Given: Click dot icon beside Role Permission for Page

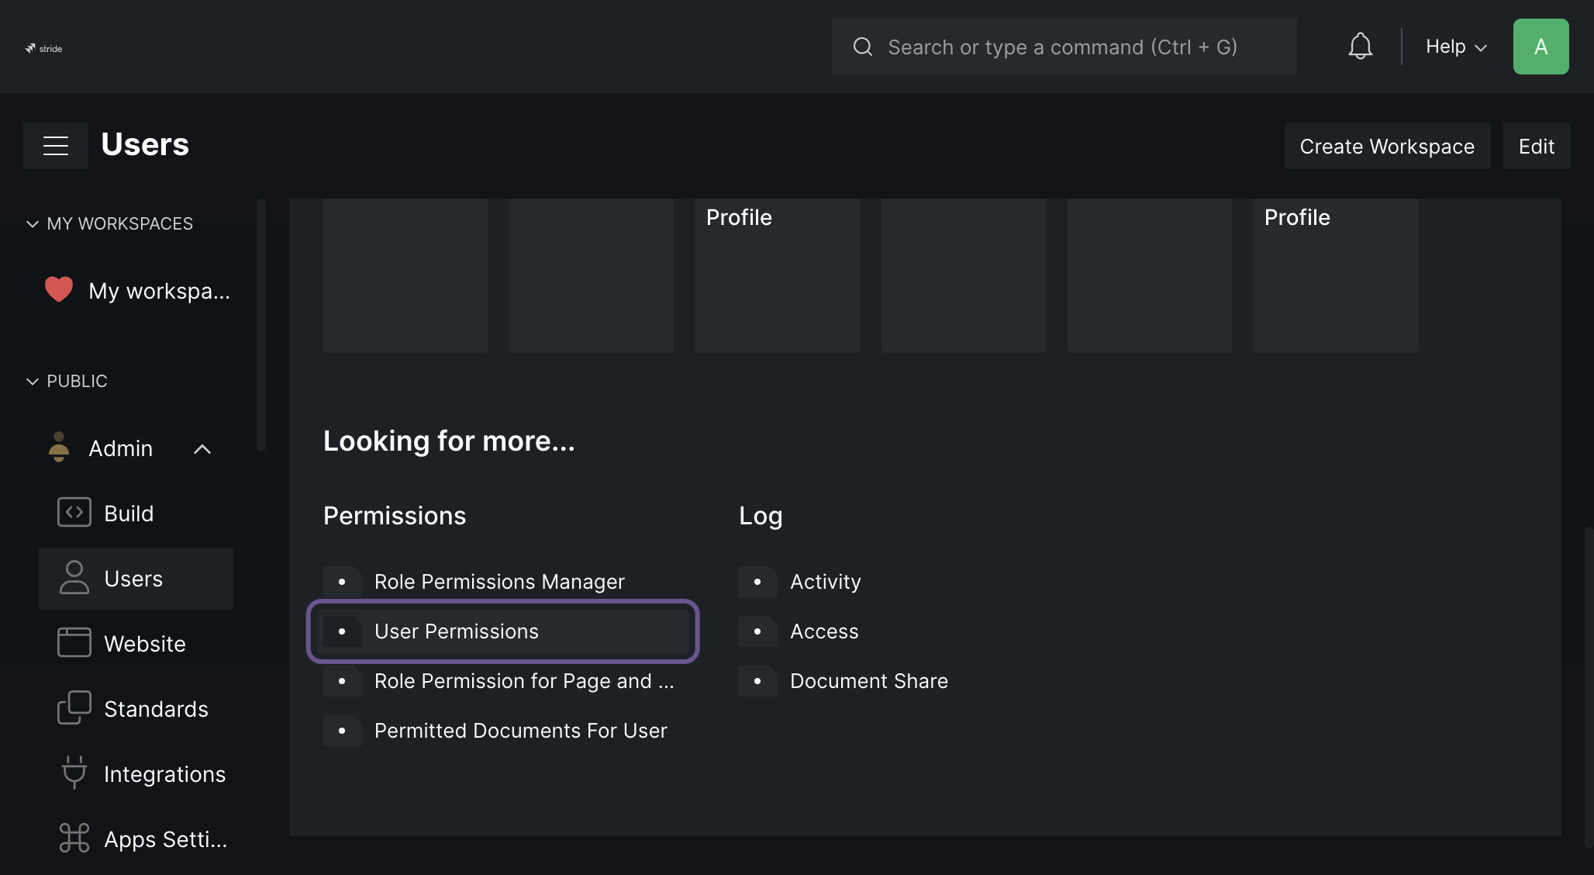Looking at the screenshot, I should [x=342, y=681].
